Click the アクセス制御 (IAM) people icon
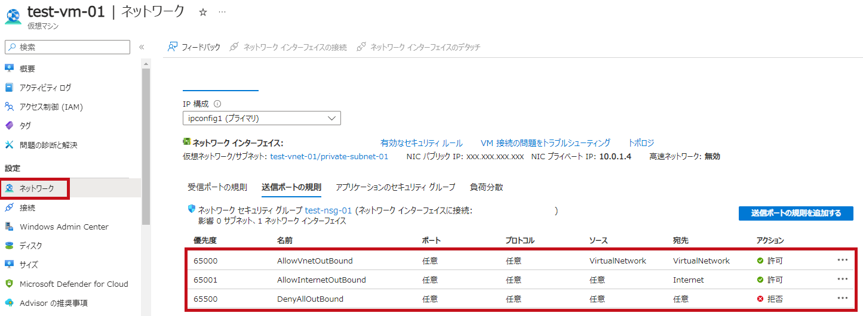863x316 pixels. coord(9,107)
